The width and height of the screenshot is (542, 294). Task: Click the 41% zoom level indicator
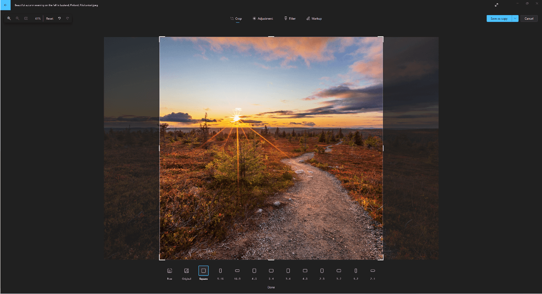(38, 18)
